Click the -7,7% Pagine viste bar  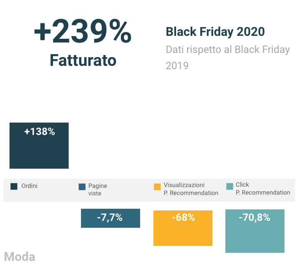tap(111, 218)
